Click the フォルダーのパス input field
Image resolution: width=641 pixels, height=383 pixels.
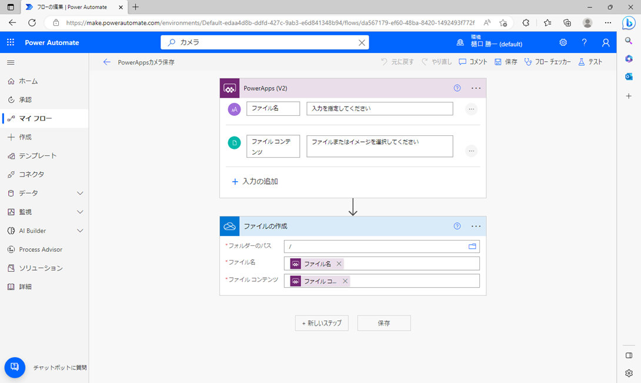pyautogui.click(x=382, y=247)
